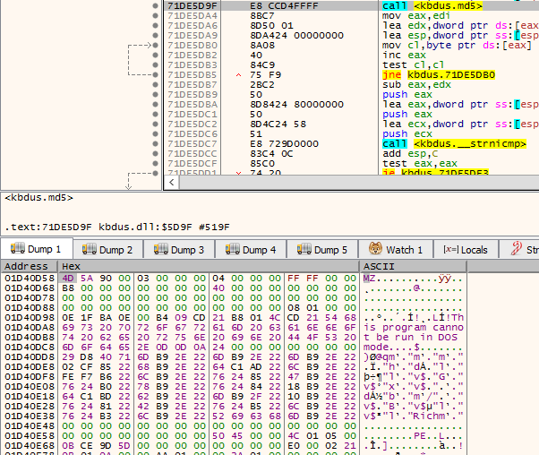Toggle breakpoint dot at address 71DE5DA4
Screen dimensions: 539x455
pyautogui.click(x=156, y=15)
